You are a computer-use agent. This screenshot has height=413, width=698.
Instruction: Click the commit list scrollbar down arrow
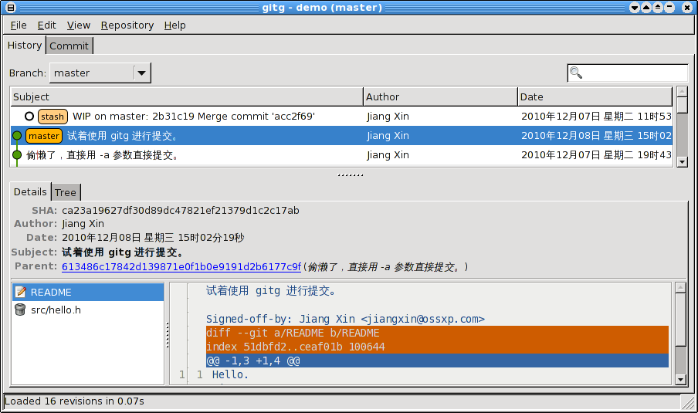(682, 162)
